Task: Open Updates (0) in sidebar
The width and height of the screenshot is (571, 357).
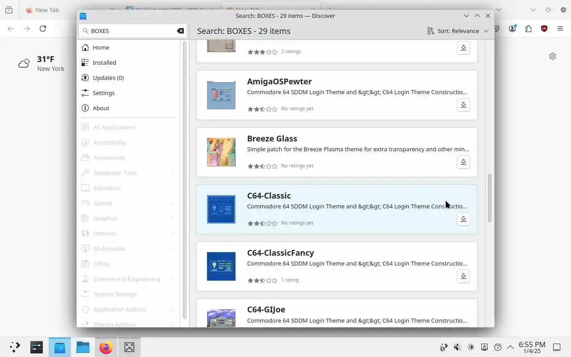Action: pos(129,78)
